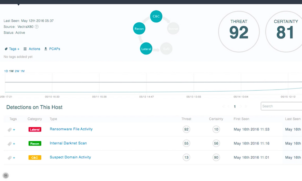The image size is (302, 181).
Task: Open Suspect Domain Activity detection
Action: point(70,157)
